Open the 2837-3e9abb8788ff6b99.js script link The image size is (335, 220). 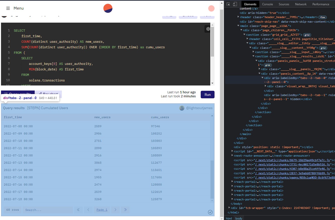tap(292, 173)
